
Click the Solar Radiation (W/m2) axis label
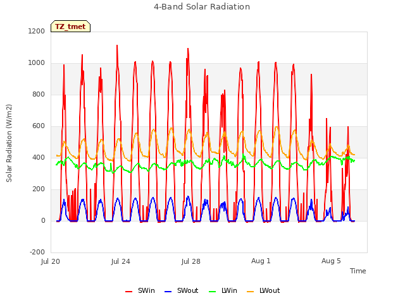(x=9, y=143)
